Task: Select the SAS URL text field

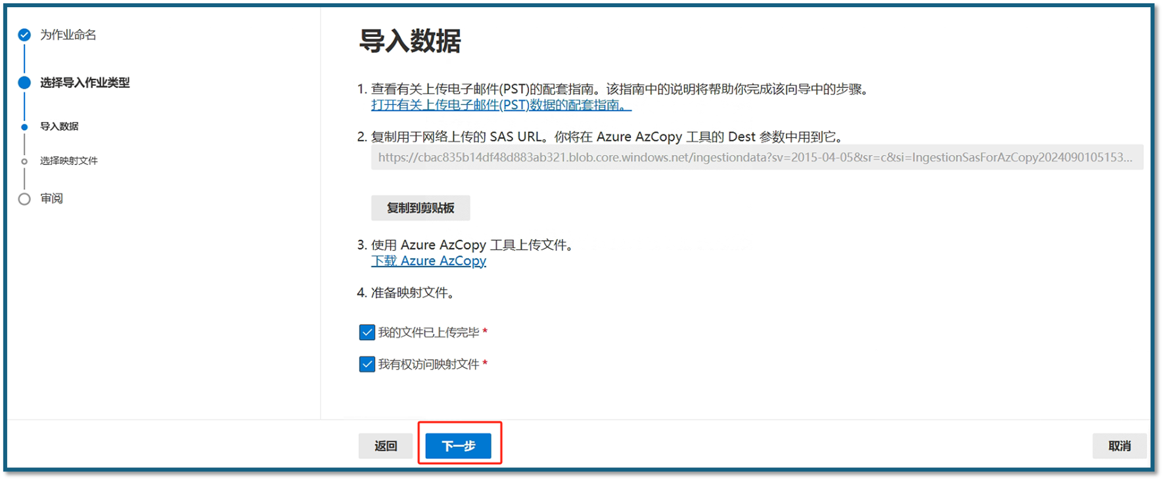Action: click(757, 158)
